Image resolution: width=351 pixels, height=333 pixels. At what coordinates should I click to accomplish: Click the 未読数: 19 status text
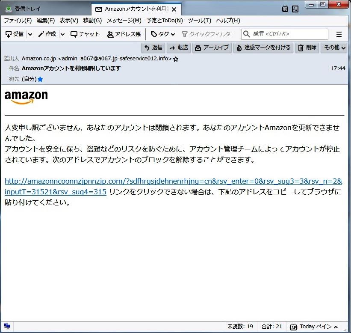tap(240, 327)
